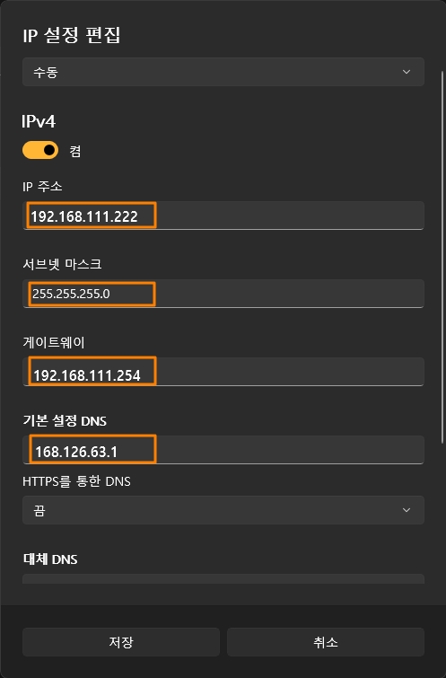Viewport: 446px width, 678px height.
Task: Click the IPv4 section heading
Action: [39, 121]
